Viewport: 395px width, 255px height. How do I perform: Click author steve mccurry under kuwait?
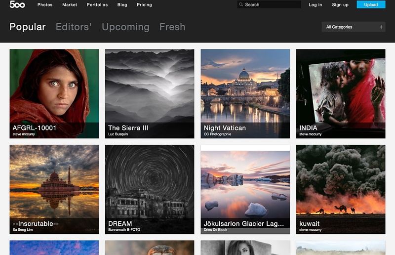pos(311,230)
